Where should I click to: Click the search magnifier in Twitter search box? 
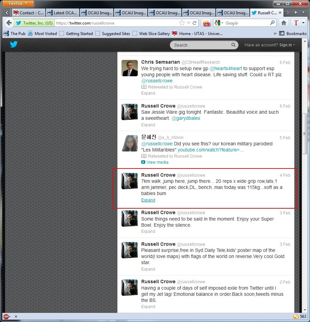pos(233,45)
